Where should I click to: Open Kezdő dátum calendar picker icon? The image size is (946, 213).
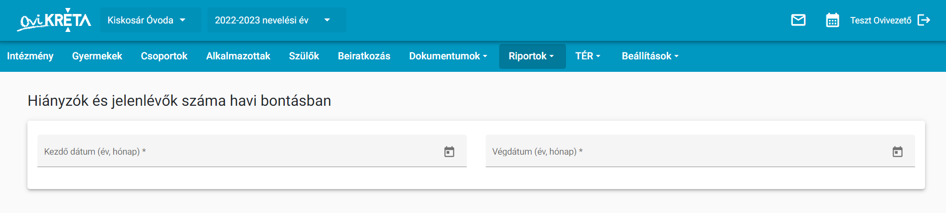tap(449, 152)
